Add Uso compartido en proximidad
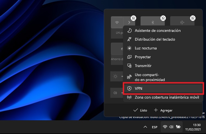The height and width of the screenshot is (134, 206). 163,77
